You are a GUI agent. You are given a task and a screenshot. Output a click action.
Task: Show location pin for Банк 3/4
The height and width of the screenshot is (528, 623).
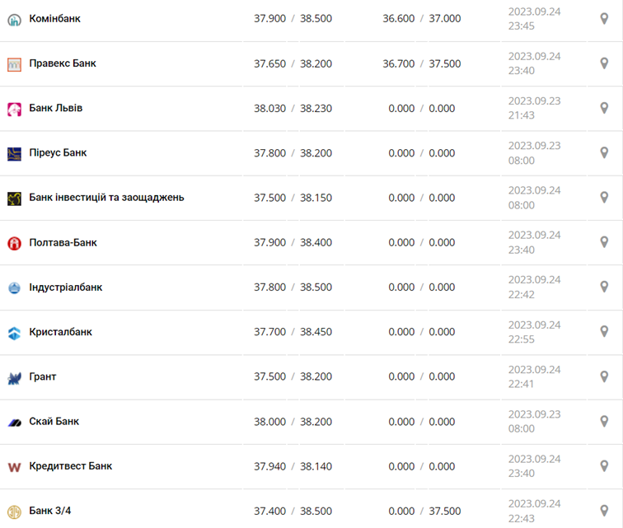(x=604, y=511)
